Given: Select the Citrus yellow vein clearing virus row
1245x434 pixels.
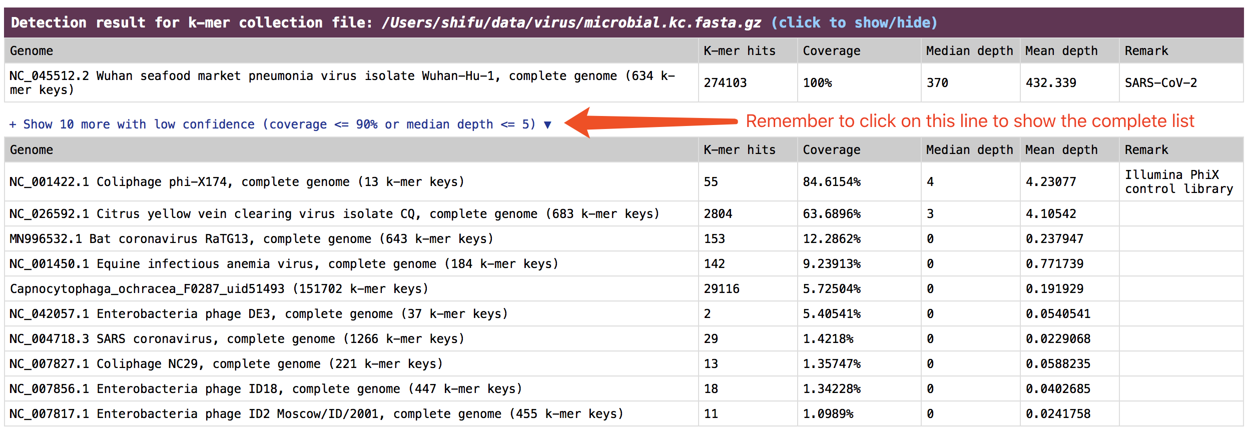Looking at the screenshot, I should (x=334, y=213).
